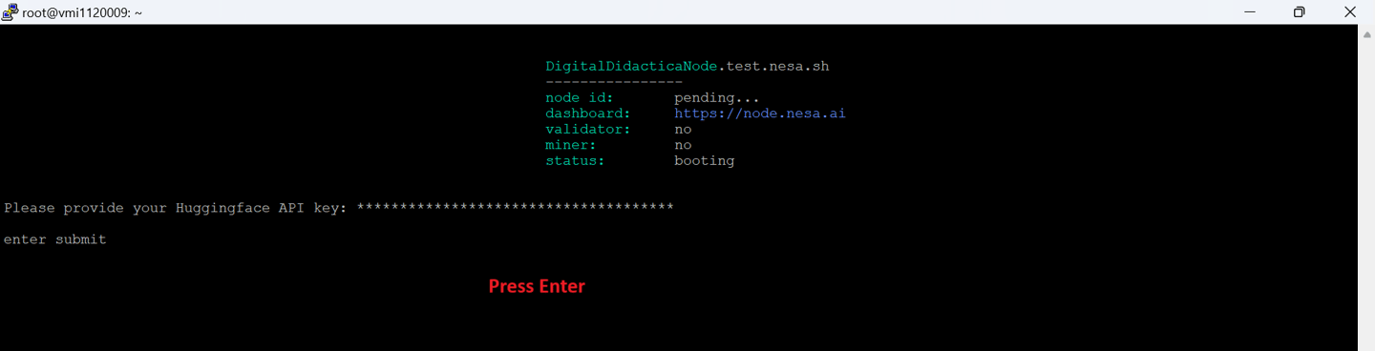Click the scrollbar up arrow
Viewport: 1375px width, 351px height.
[x=1366, y=34]
